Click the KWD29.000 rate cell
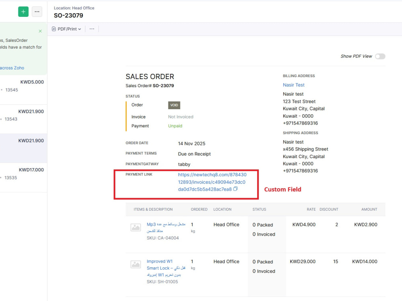This screenshot has width=402, height=301. point(303,262)
